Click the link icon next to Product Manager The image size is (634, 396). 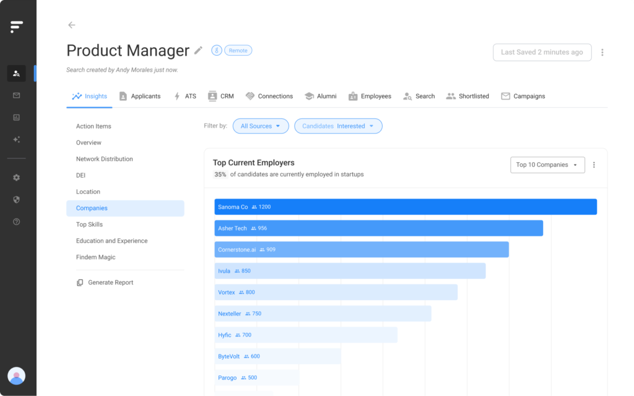tap(216, 50)
